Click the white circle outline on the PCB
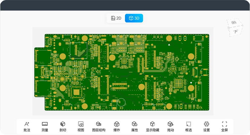This screenshot has height=135, width=250. coord(121,102)
